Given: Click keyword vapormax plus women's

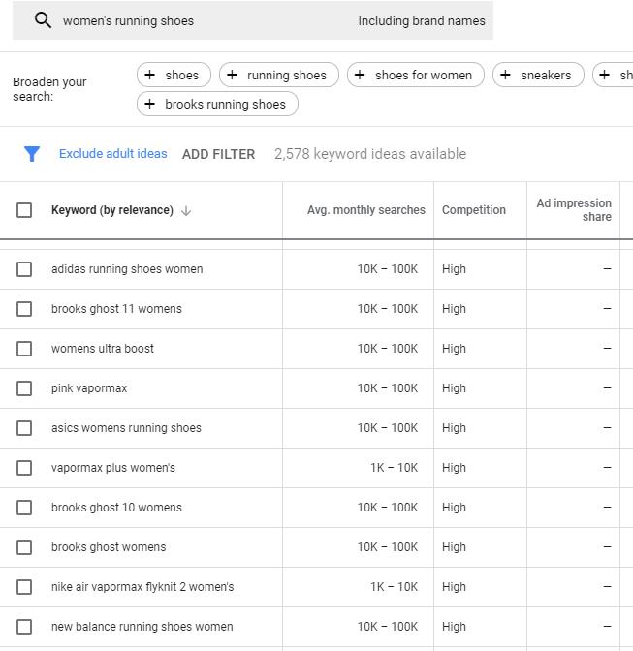Looking at the screenshot, I should 113,468.
